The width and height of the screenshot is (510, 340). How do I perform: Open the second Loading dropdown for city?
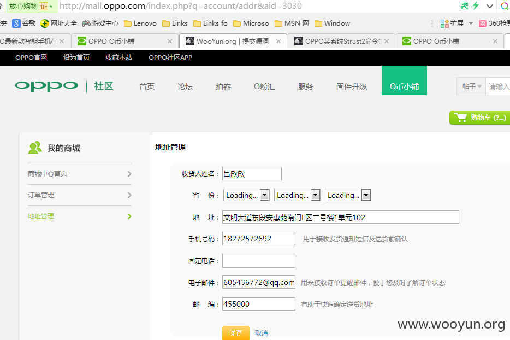pos(297,195)
